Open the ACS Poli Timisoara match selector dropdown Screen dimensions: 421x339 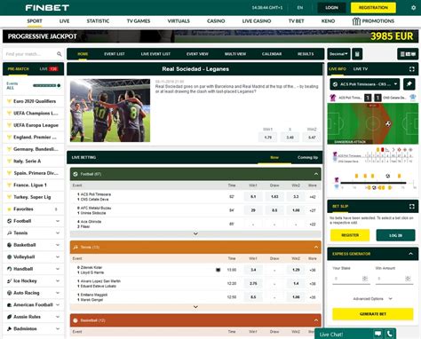365,84
